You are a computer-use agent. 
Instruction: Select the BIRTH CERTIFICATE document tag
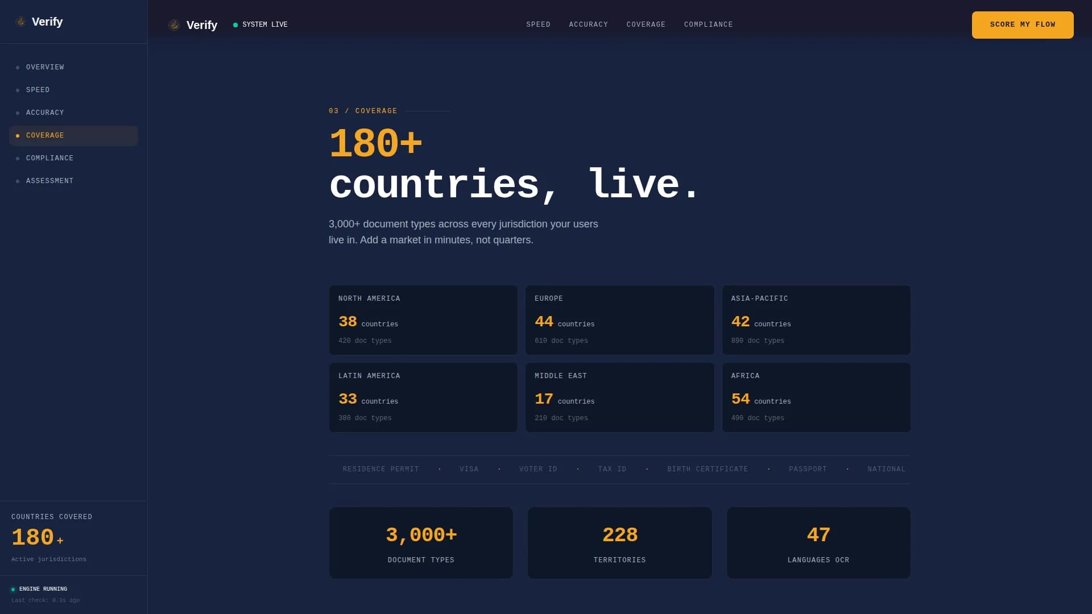[708, 469]
